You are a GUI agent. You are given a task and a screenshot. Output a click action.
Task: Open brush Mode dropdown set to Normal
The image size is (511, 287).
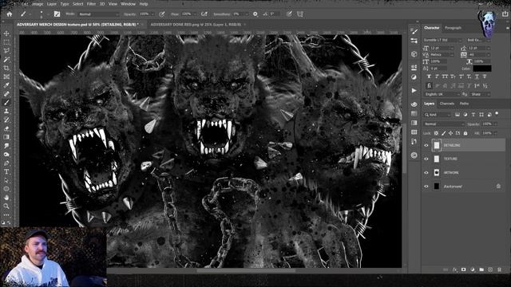[99, 14]
